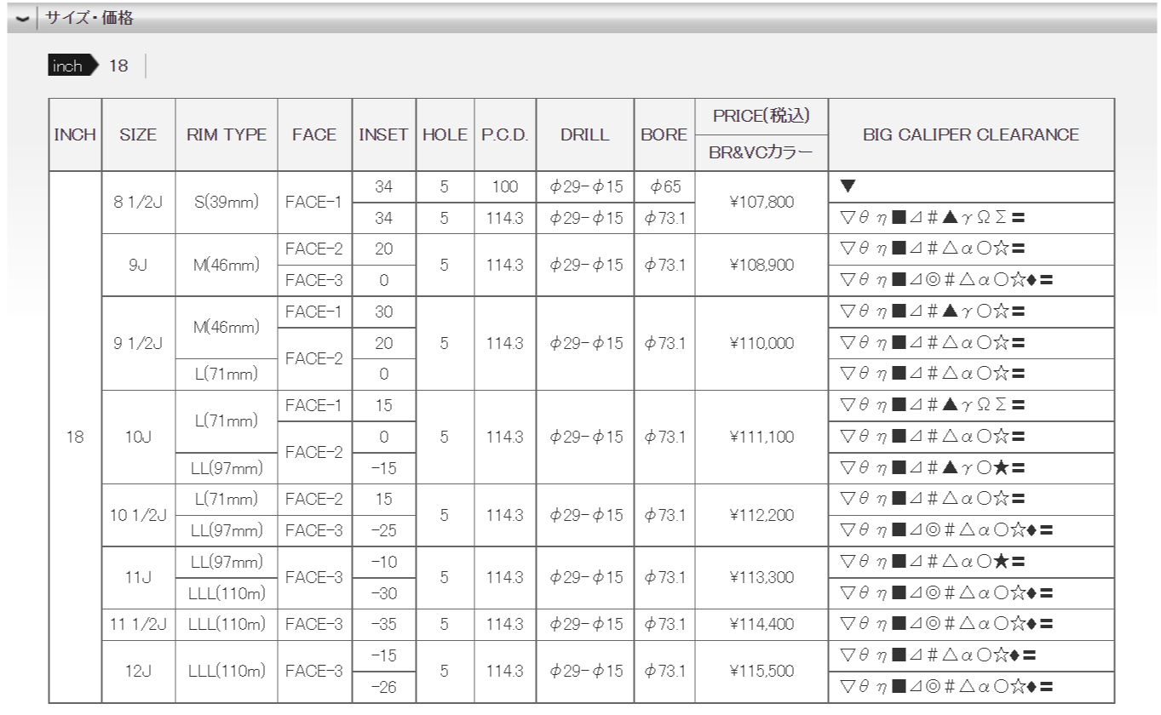The height and width of the screenshot is (715, 1161).
Task: Collapse the サイズ・価格 section chevron
Action: [19, 19]
